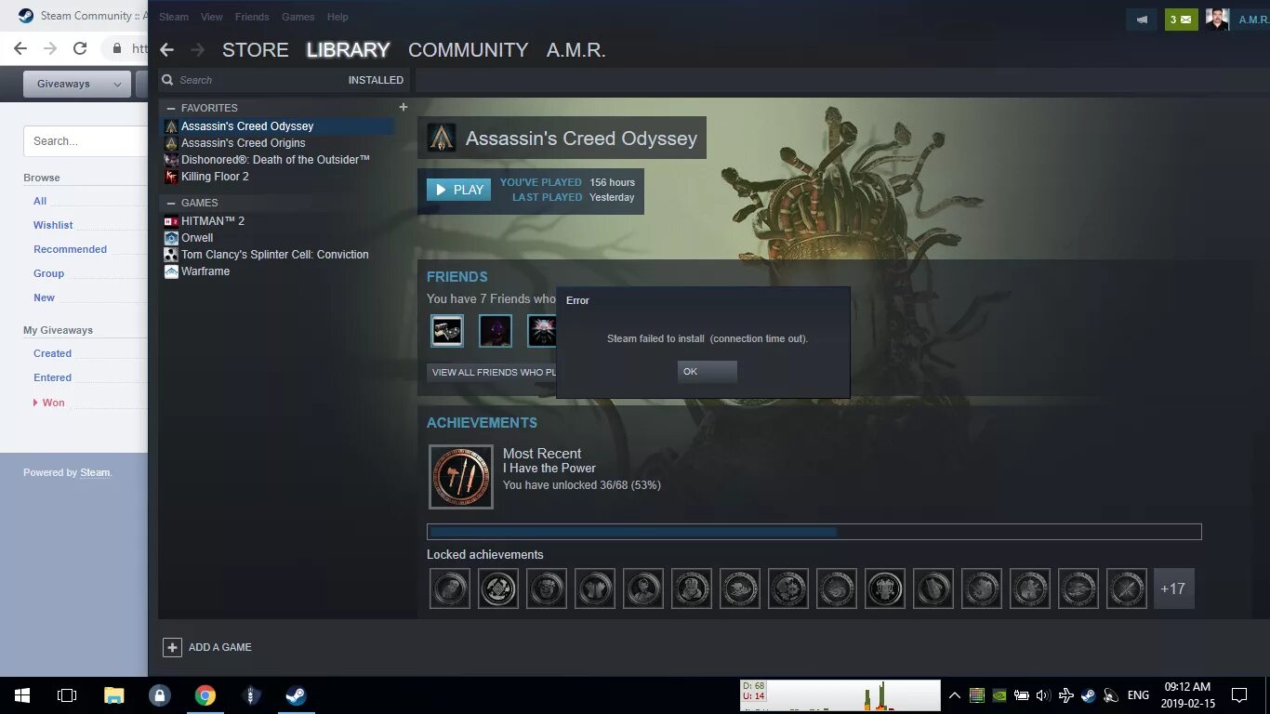Open Won under My Giveaways
This screenshot has height=714, width=1270.
pyautogui.click(x=53, y=403)
